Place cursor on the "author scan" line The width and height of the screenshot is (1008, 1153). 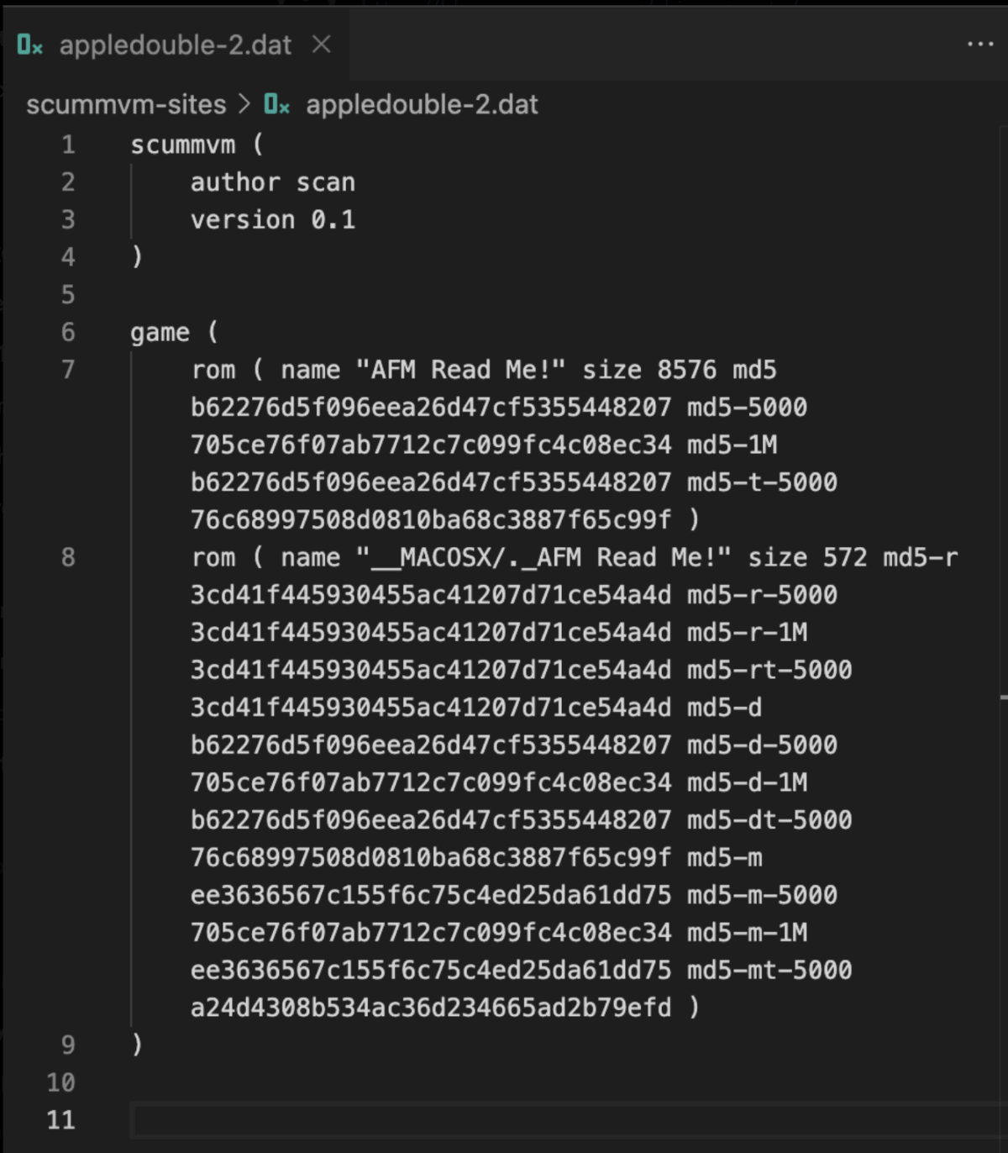pyautogui.click(x=272, y=182)
